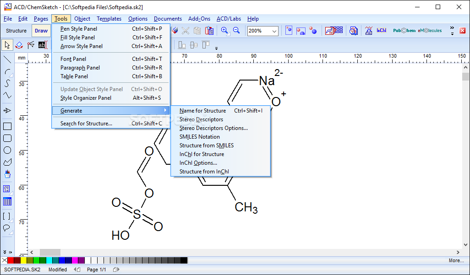
Task: Switch to Draw mode
Action: pos(41,31)
